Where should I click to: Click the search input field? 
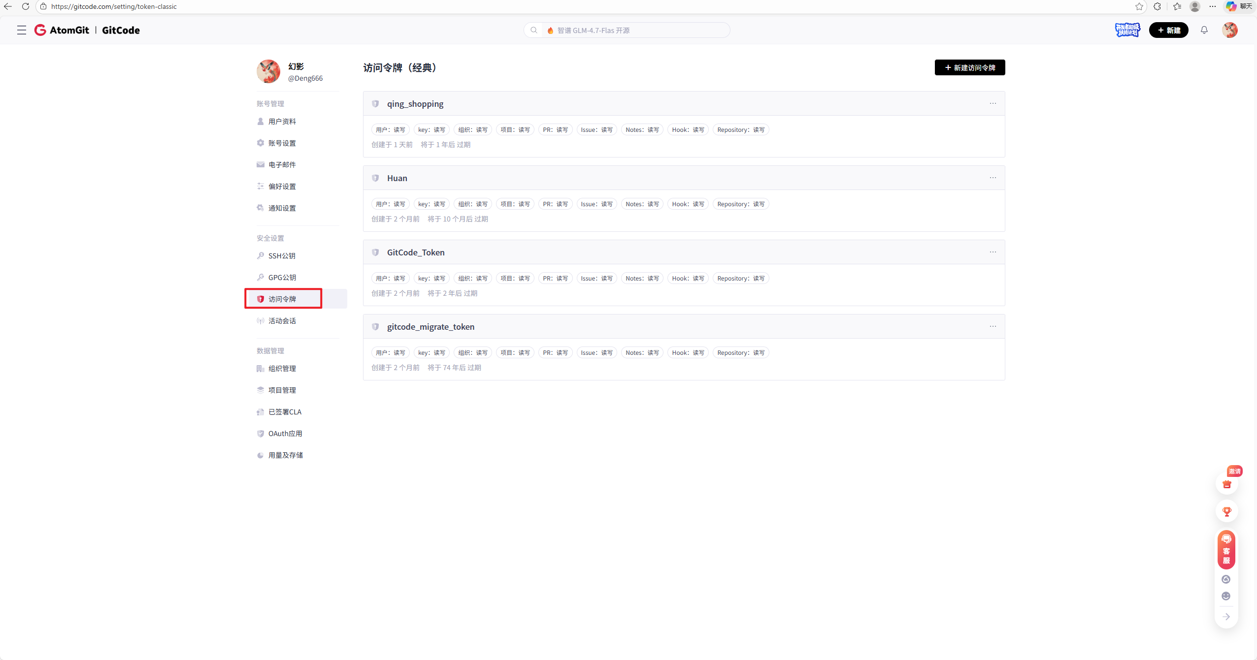[x=626, y=30]
